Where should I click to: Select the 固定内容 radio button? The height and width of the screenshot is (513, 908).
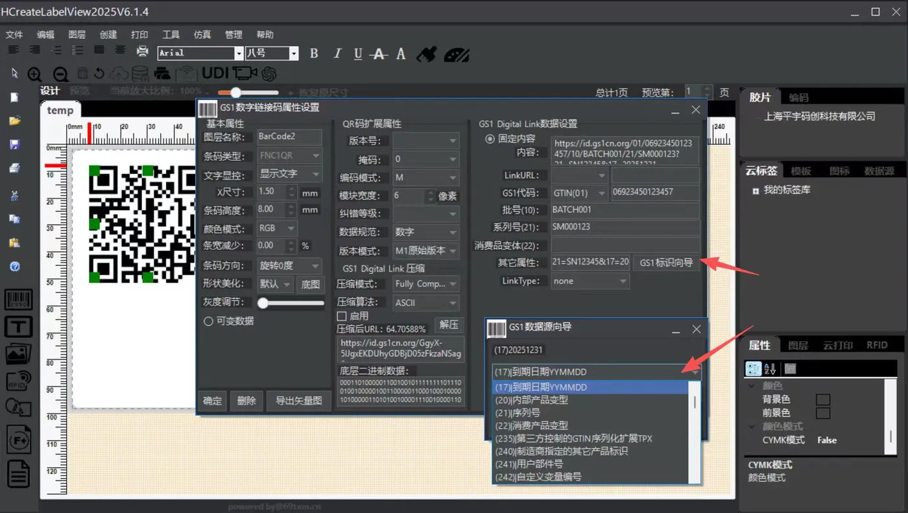(x=490, y=139)
